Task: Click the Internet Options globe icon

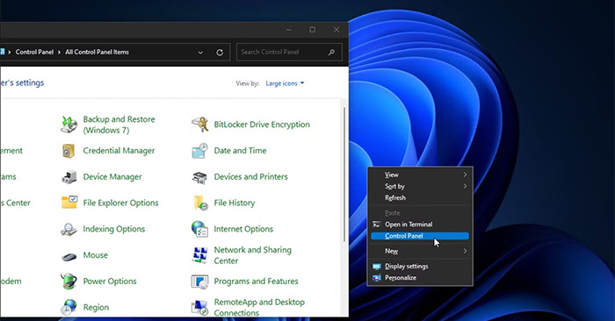Action: coord(199,229)
